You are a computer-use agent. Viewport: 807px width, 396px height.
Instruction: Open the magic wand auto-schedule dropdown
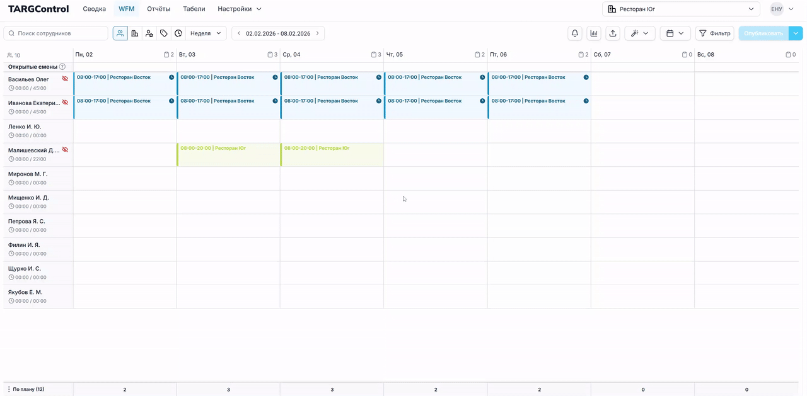click(x=639, y=33)
